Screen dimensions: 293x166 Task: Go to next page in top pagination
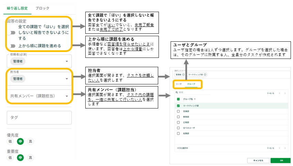285,93
